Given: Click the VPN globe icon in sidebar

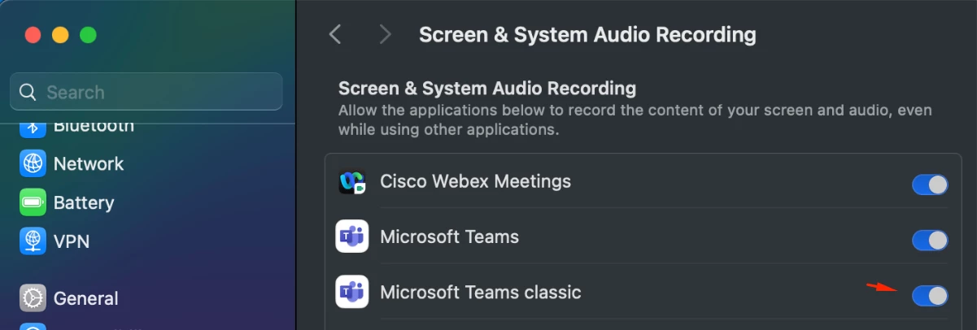Looking at the screenshot, I should (33, 241).
